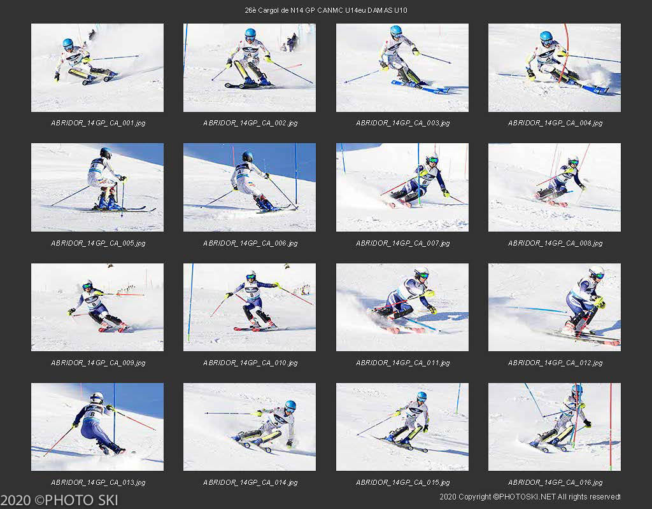Click the ABRIDOR_14GP_CA_005.jpg filename caption
This screenshot has height=509, width=652.
pyautogui.click(x=98, y=243)
